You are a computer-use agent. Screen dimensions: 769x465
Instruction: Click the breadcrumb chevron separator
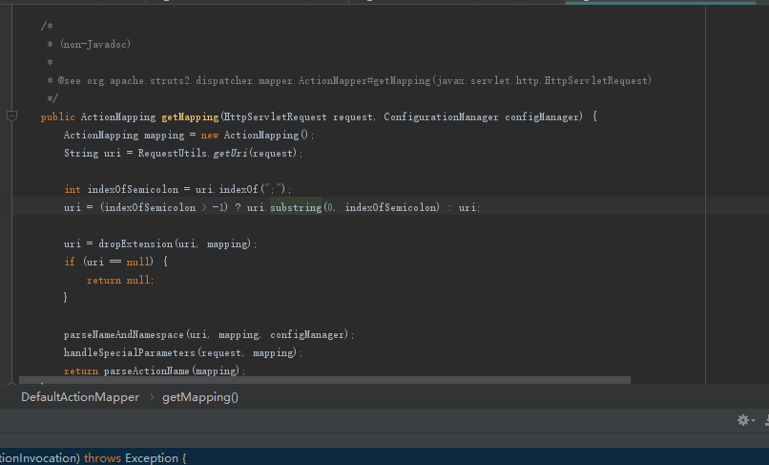152,397
